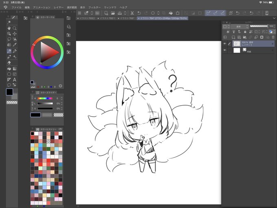This screenshot has width=277, height=208.
Task: Toggle third snap-to-grid button in command bar
Action: point(222,13)
